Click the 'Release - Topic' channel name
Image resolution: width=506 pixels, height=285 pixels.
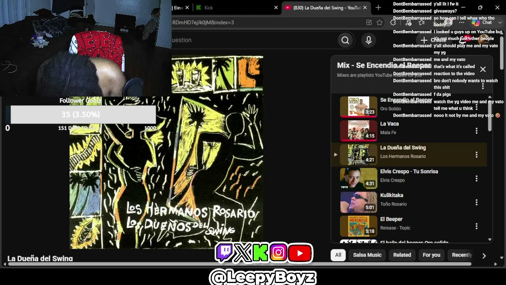[395, 228]
